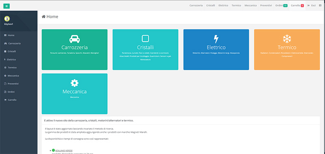This screenshot has width=325, height=154.
Task: Click Termico tile subtitle listing Radiatori
Action: tap(287, 55)
